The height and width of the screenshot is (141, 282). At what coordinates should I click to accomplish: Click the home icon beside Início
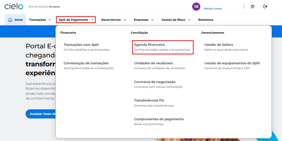pyautogui.click(x=10, y=20)
